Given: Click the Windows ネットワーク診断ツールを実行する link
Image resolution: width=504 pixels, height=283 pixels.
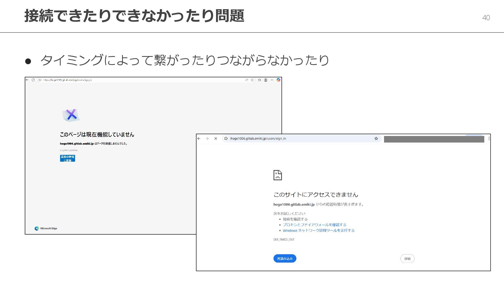Looking at the screenshot, I should pos(319,231).
